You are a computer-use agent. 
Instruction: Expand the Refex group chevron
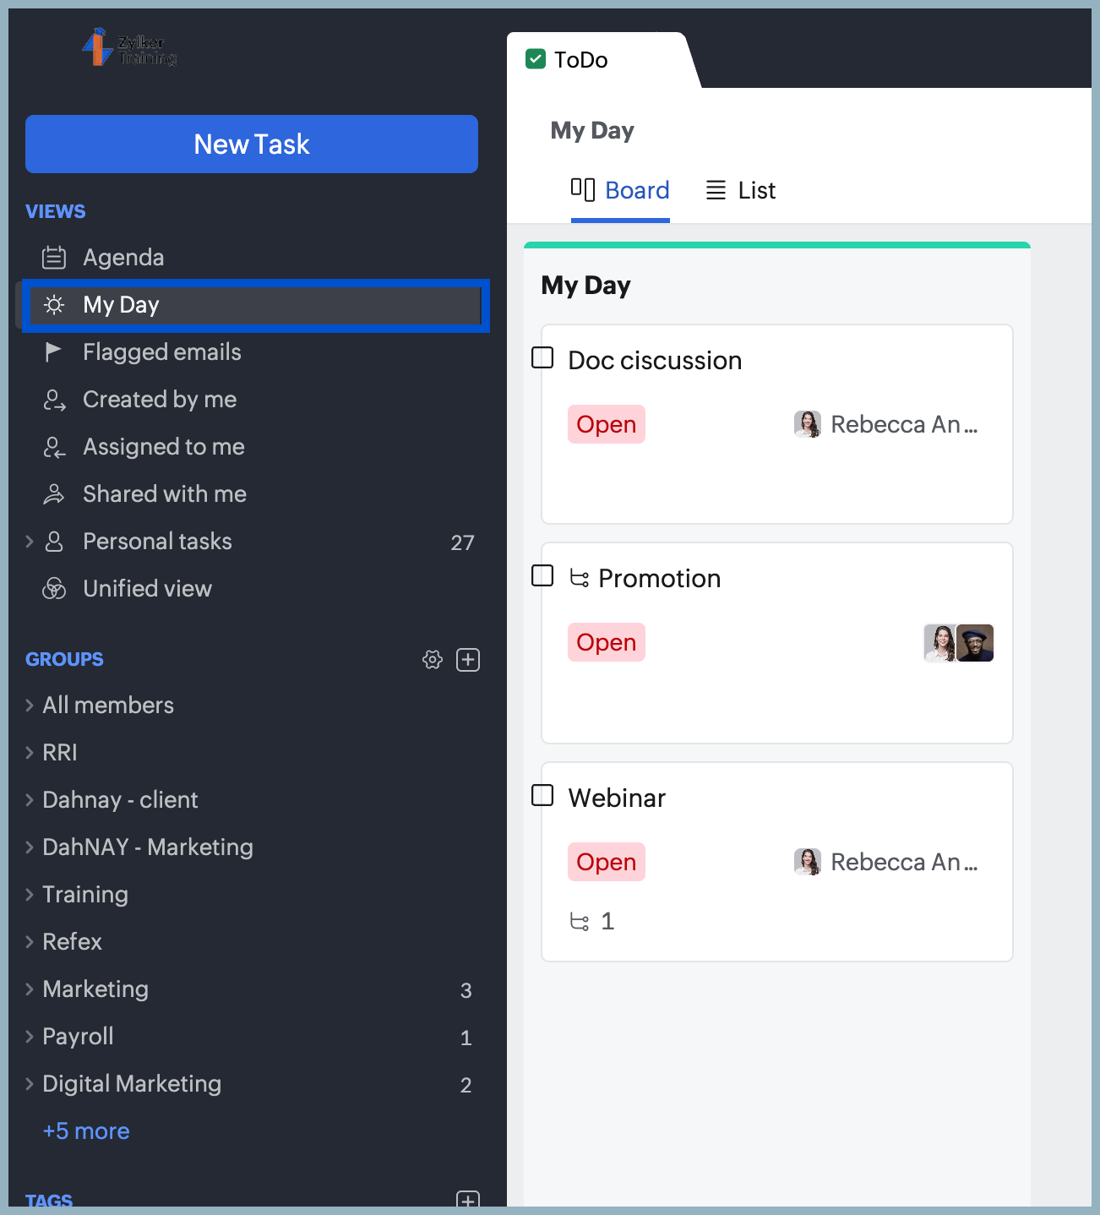click(30, 942)
